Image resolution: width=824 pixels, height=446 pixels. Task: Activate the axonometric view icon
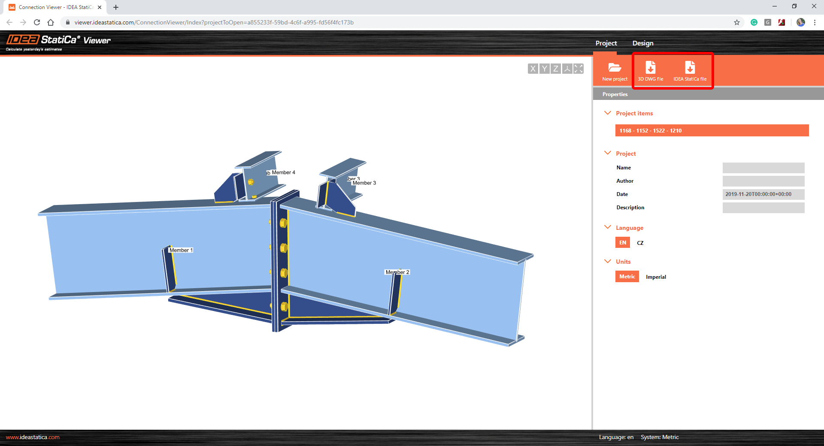(x=567, y=68)
